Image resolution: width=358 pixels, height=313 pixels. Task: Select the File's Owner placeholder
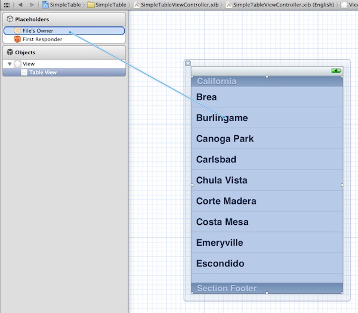pos(38,30)
